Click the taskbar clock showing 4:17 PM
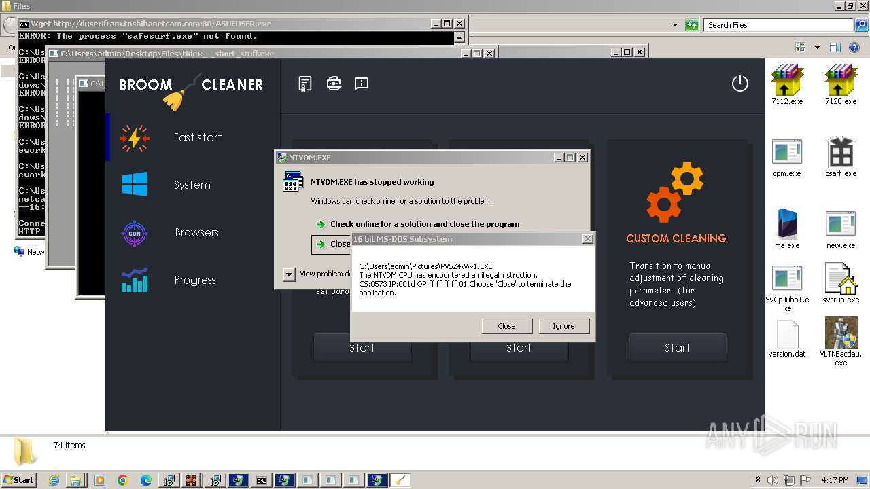Screen dimensions: 870x489 pyautogui.click(x=835, y=480)
